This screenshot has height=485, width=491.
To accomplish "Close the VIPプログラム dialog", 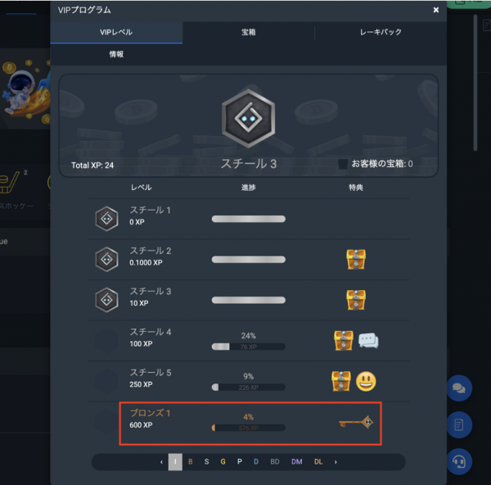I will pyautogui.click(x=435, y=10).
